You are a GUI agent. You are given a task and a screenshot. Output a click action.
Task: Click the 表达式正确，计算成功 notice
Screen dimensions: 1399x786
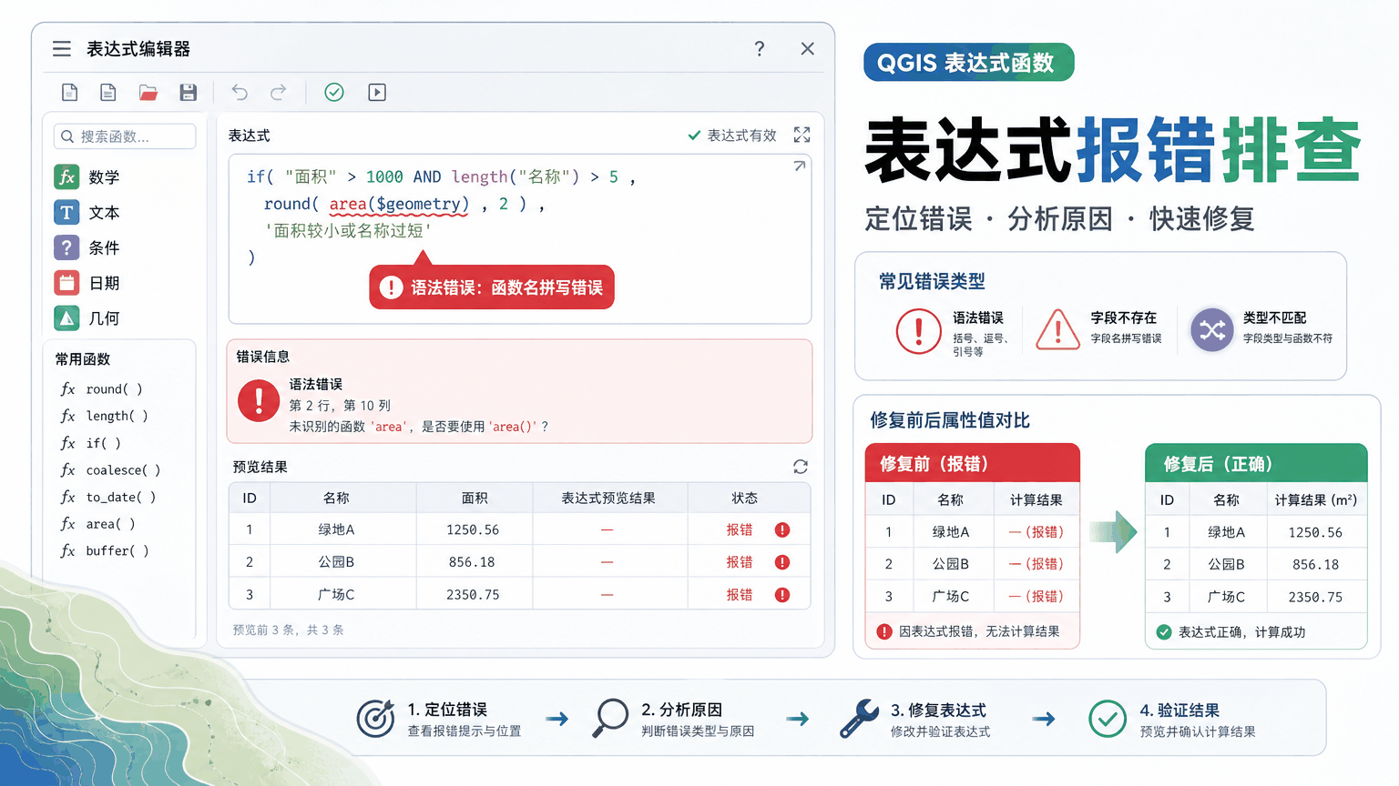[1231, 632]
